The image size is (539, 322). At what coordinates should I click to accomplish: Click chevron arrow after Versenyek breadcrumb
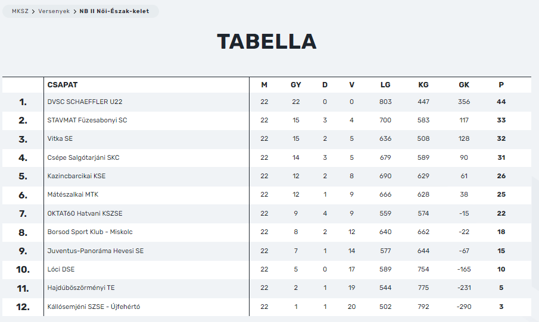74,12
